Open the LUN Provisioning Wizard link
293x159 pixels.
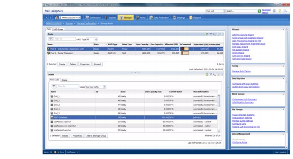point(243,35)
